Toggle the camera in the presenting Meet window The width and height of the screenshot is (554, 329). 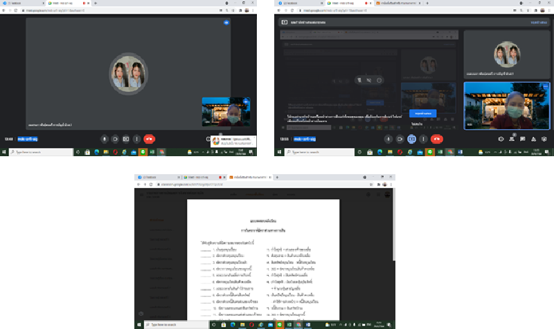pyautogui.click(x=400, y=138)
